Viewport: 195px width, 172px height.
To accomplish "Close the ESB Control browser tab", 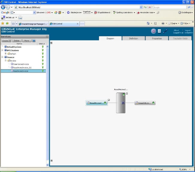I will pyautogui.click(x=77, y=24).
